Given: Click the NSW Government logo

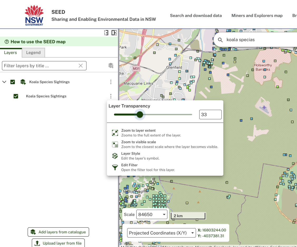Looking at the screenshot, I should 34,16.
